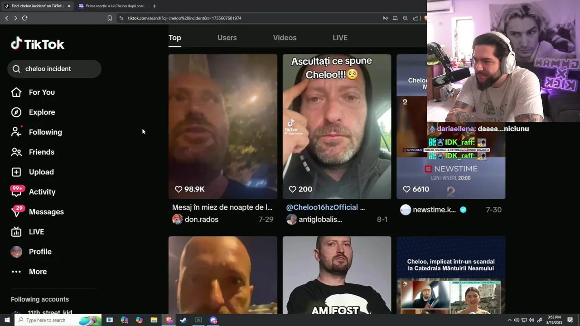
Task: Click 'Mesaj în miez de noapte' caption
Action: click(x=222, y=207)
